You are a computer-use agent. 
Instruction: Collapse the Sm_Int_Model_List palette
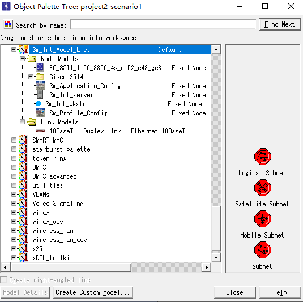pos(14,50)
